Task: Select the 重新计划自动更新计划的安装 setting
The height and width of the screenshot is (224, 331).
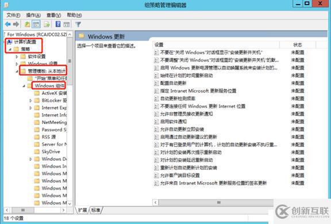Action: point(188,168)
